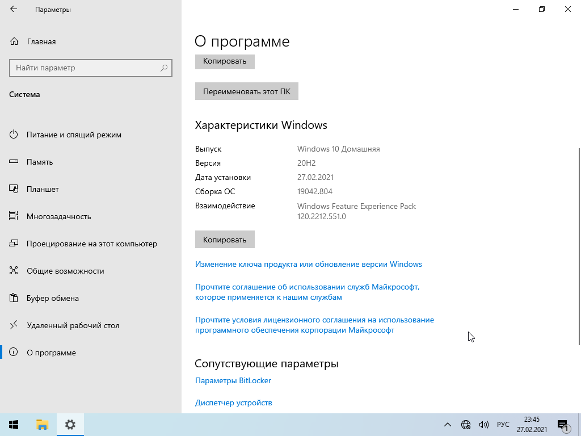Click the Копировать button above Переименовать
This screenshot has width=581, height=436.
click(225, 61)
